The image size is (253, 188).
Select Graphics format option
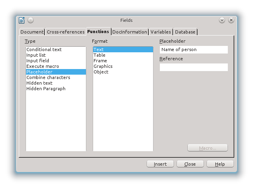tap(103, 66)
